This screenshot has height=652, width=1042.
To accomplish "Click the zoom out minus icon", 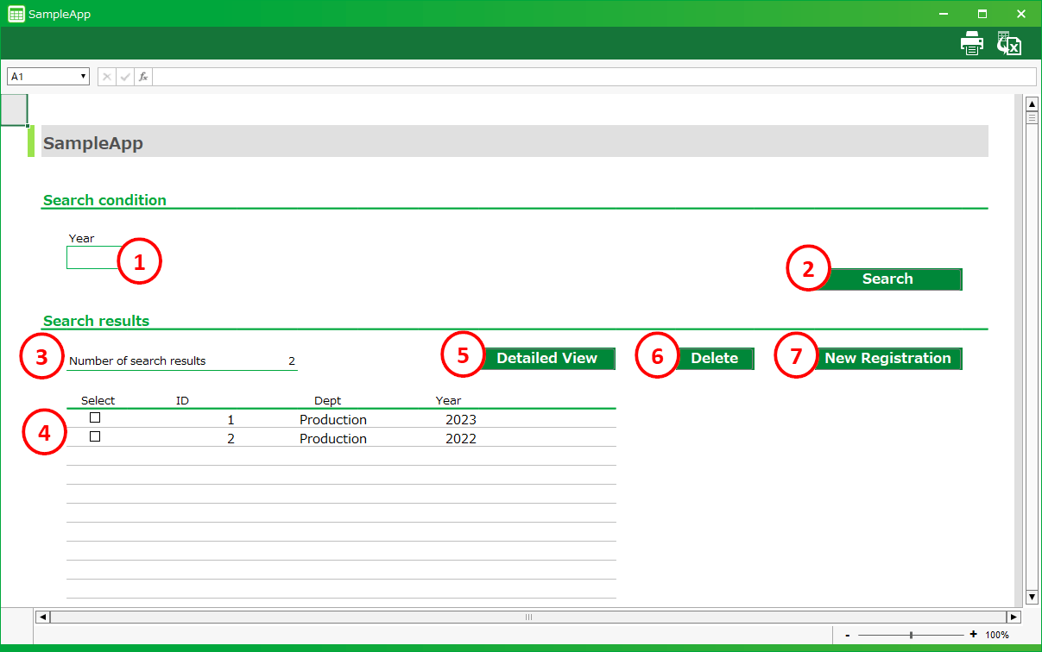I will 848,635.
